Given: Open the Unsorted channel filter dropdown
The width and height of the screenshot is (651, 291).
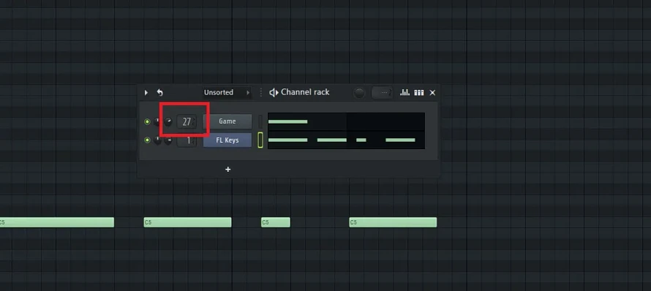Looking at the screenshot, I should click(227, 93).
